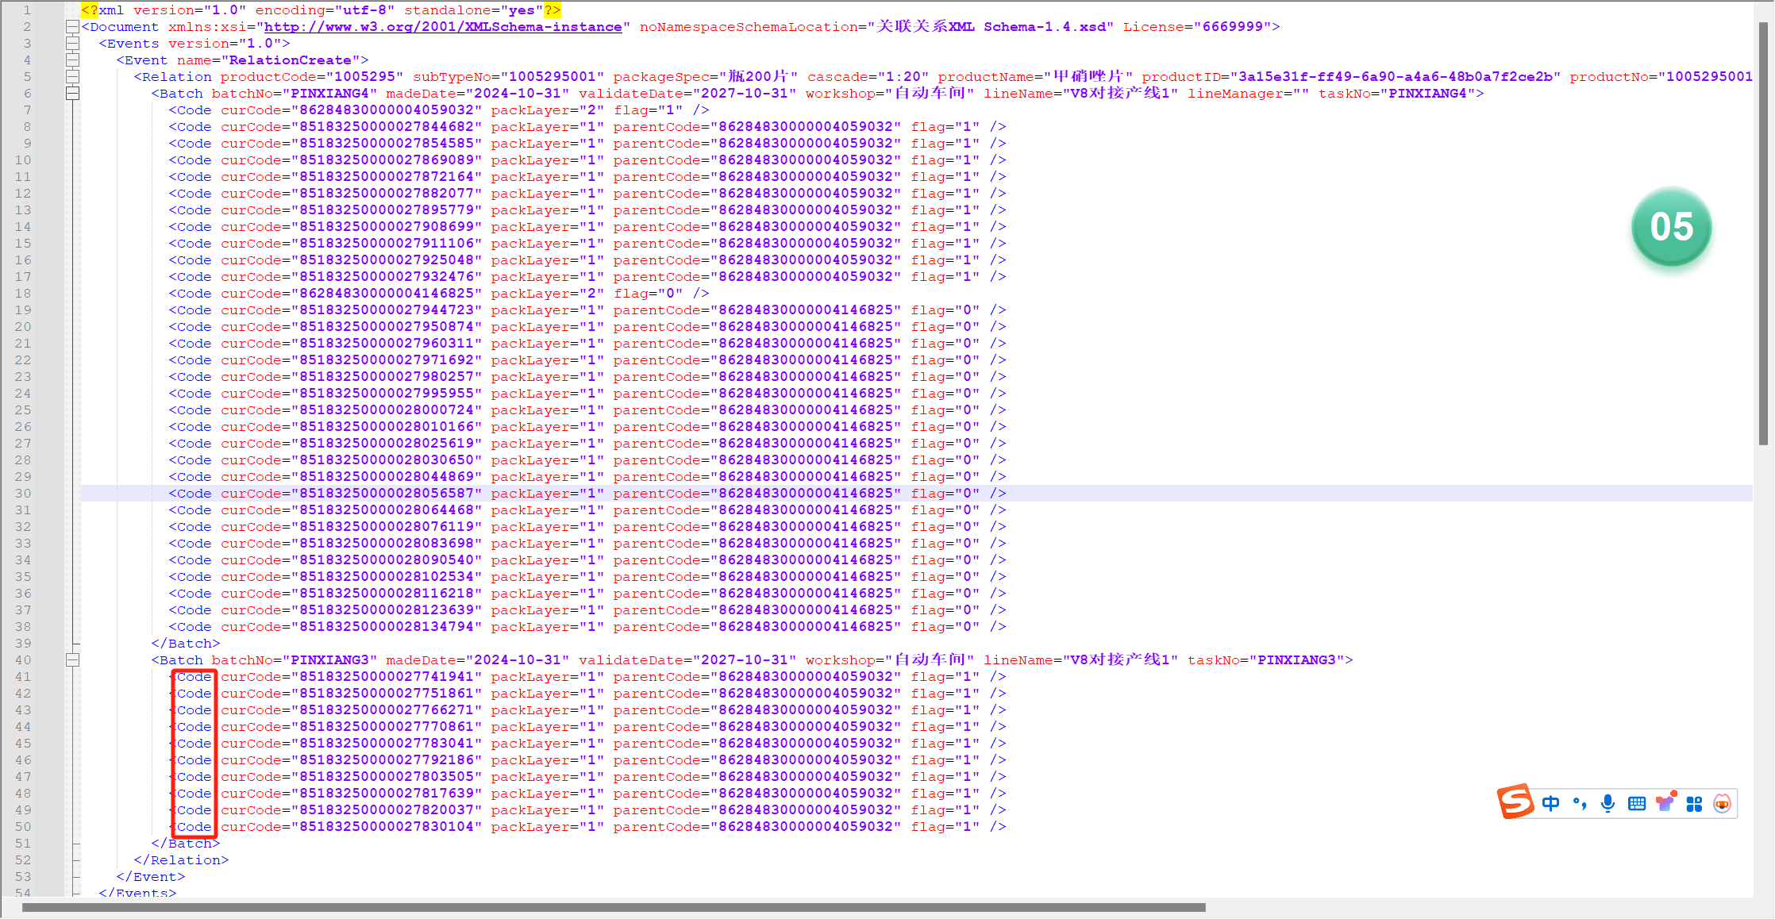The height and width of the screenshot is (919, 1775).
Task: Click the curCode value 85183250000028134794
Action: click(x=387, y=627)
